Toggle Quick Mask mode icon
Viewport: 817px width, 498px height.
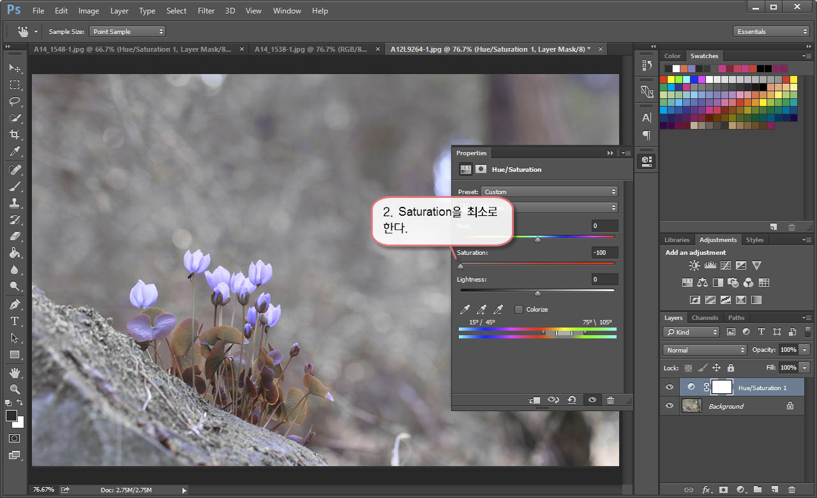coord(15,439)
